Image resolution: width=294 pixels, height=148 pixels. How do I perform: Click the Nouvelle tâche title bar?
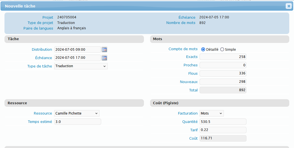(x=140, y=6)
